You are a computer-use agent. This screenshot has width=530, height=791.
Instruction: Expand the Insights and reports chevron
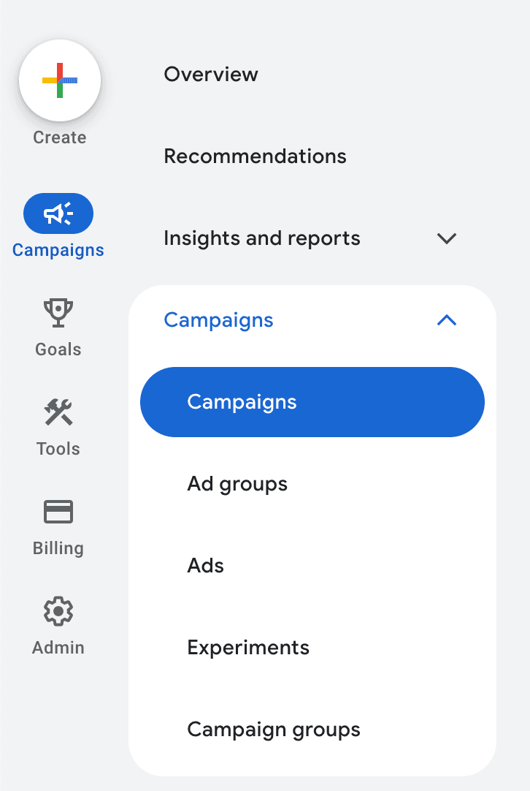coord(446,238)
